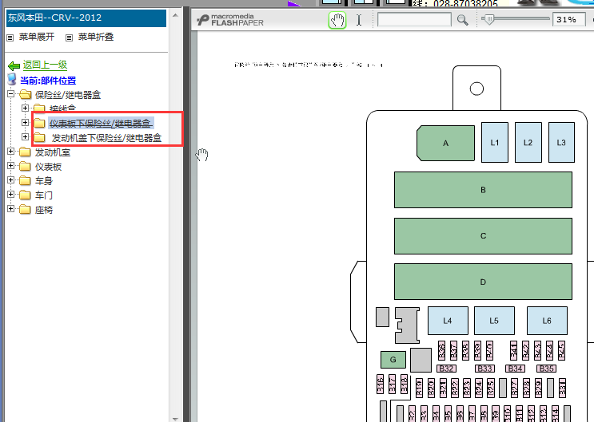Viewport: 594px width, 422px height.
Task: Expand the 仪表板 tree node
Action: (10, 166)
